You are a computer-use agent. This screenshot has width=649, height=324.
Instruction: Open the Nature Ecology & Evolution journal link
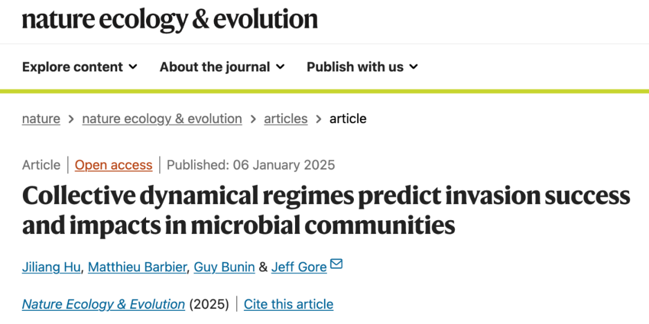(103, 304)
